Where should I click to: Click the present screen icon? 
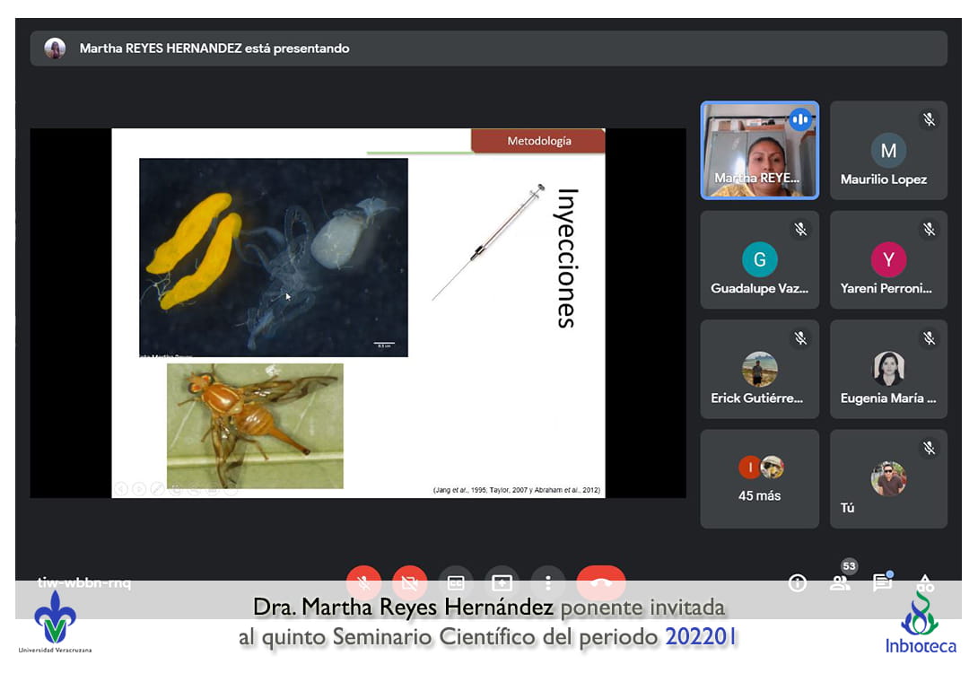coord(502,582)
